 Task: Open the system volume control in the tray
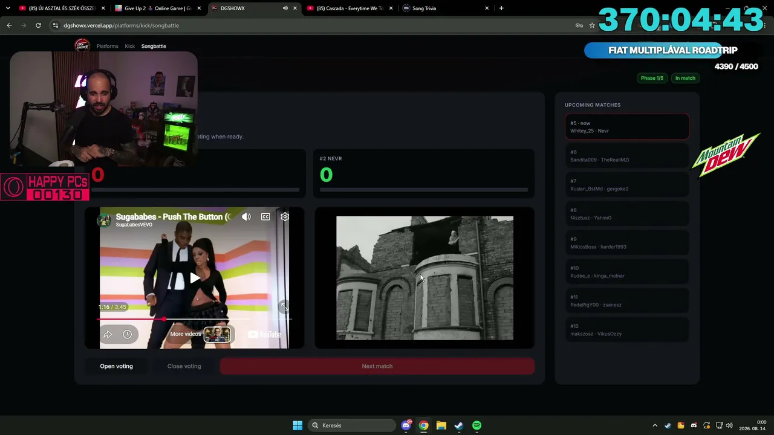[x=729, y=425]
